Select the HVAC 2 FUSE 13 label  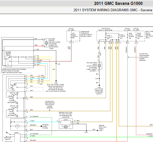point(123,36)
